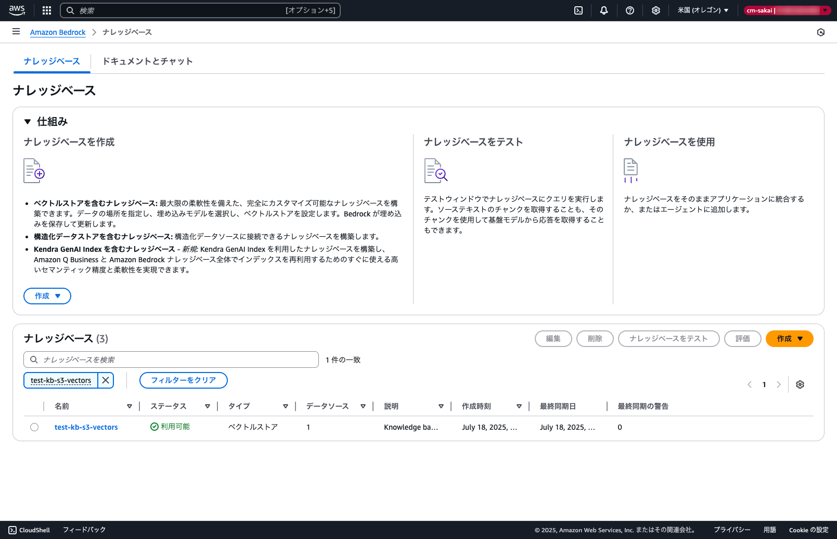Click the ナレッジベースをテスト button
837x539 pixels.
point(669,339)
